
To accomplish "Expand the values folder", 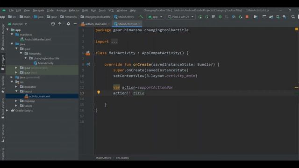I will pos(16,106).
